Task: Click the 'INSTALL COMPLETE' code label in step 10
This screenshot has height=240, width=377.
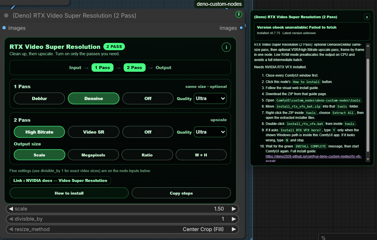Action: click(x=310, y=146)
